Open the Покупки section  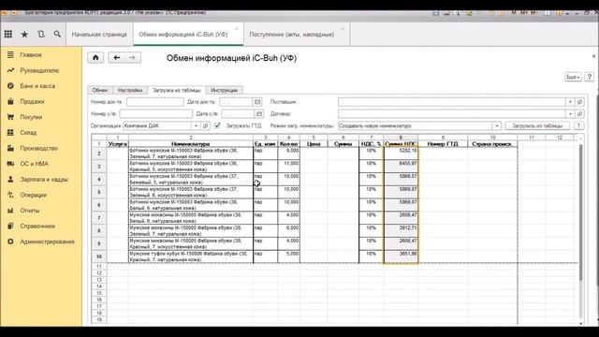[31, 117]
